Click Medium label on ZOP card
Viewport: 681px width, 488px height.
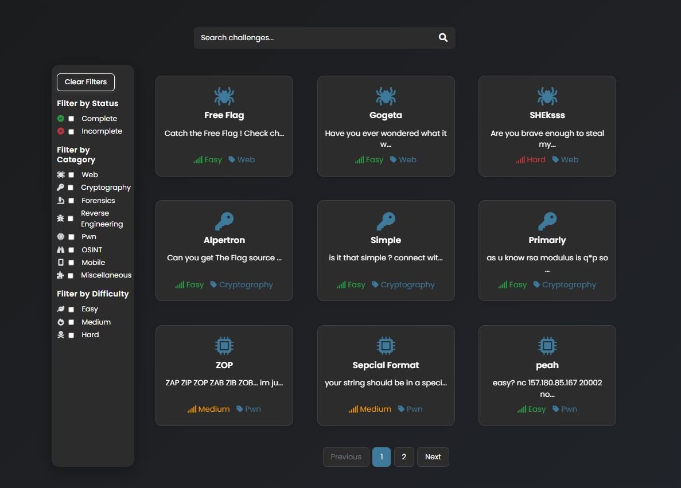click(213, 409)
